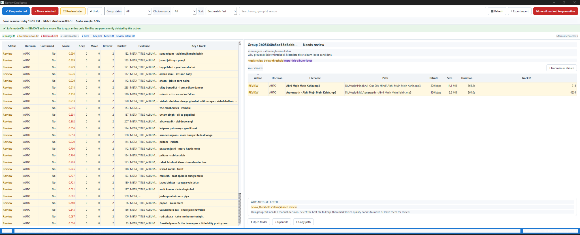The height and width of the screenshot is (235, 580).
Task: Open the Choice source dropdown
Action: [184, 11]
